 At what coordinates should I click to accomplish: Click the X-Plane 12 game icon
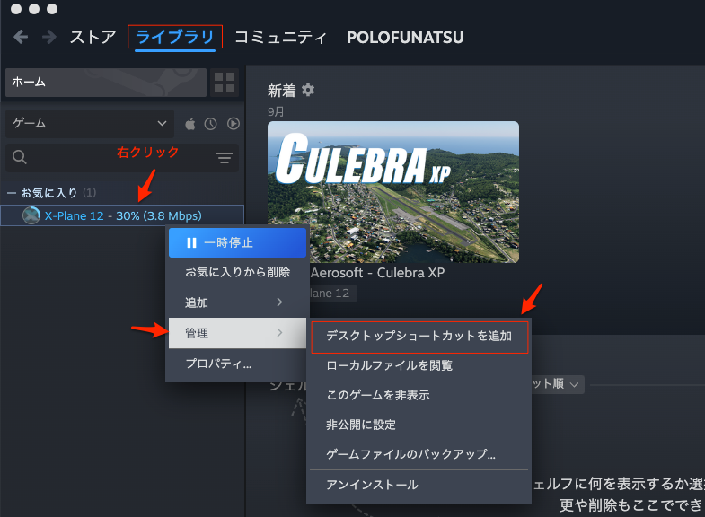click(x=31, y=215)
